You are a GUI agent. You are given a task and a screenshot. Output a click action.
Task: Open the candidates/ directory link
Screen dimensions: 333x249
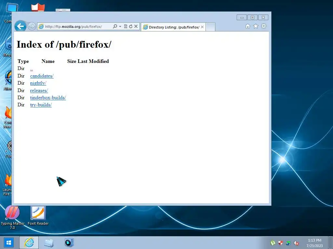click(x=42, y=76)
